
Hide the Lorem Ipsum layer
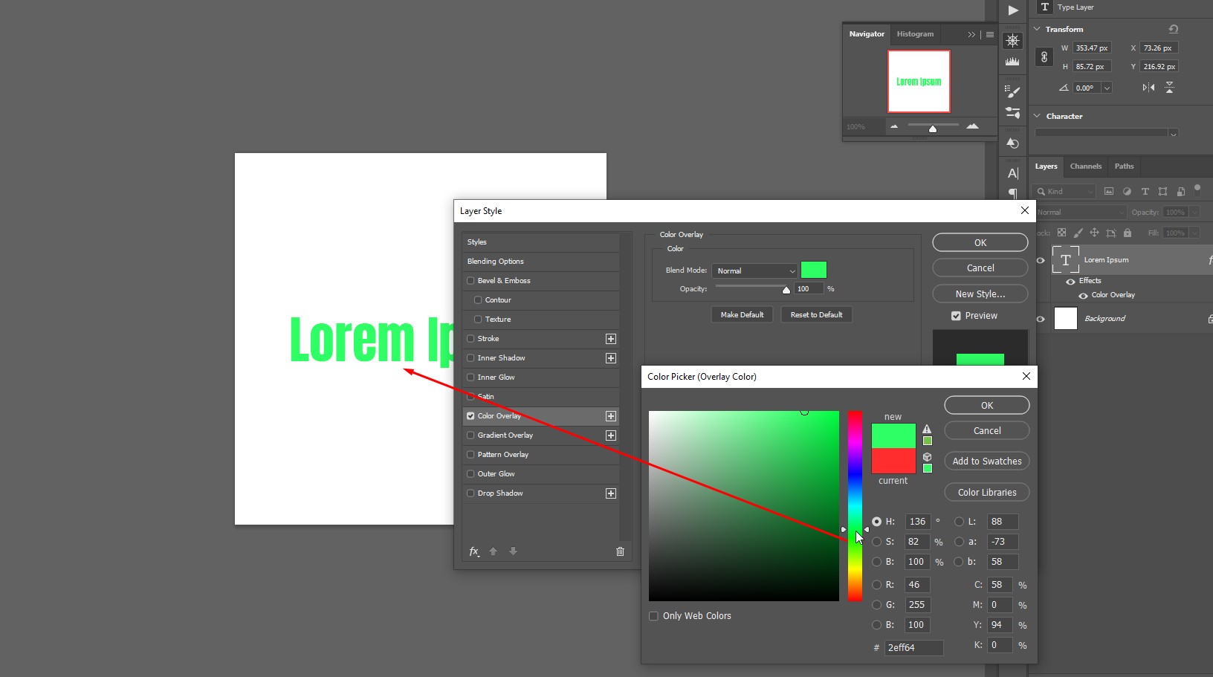pyautogui.click(x=1041, y=260)
